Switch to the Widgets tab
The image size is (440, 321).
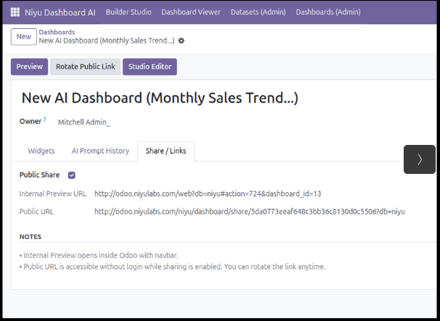pos(41,151)
